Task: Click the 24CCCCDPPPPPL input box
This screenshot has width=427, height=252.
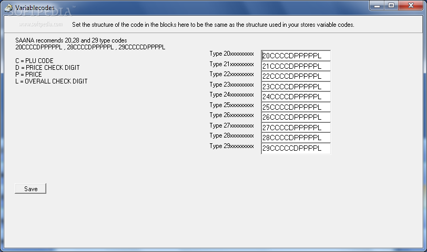Action: click(x=296, y=97)
